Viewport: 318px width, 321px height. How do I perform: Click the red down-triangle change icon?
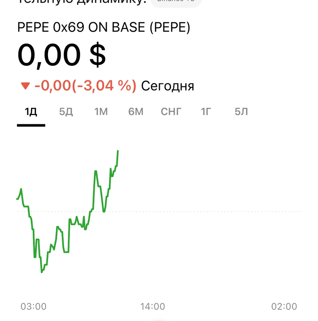click(25, 86)
